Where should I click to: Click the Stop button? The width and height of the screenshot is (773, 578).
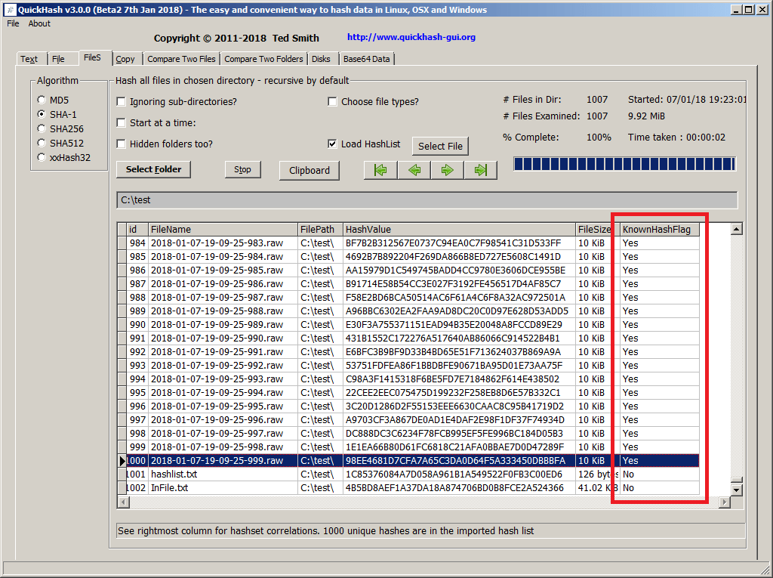point(242,169)
